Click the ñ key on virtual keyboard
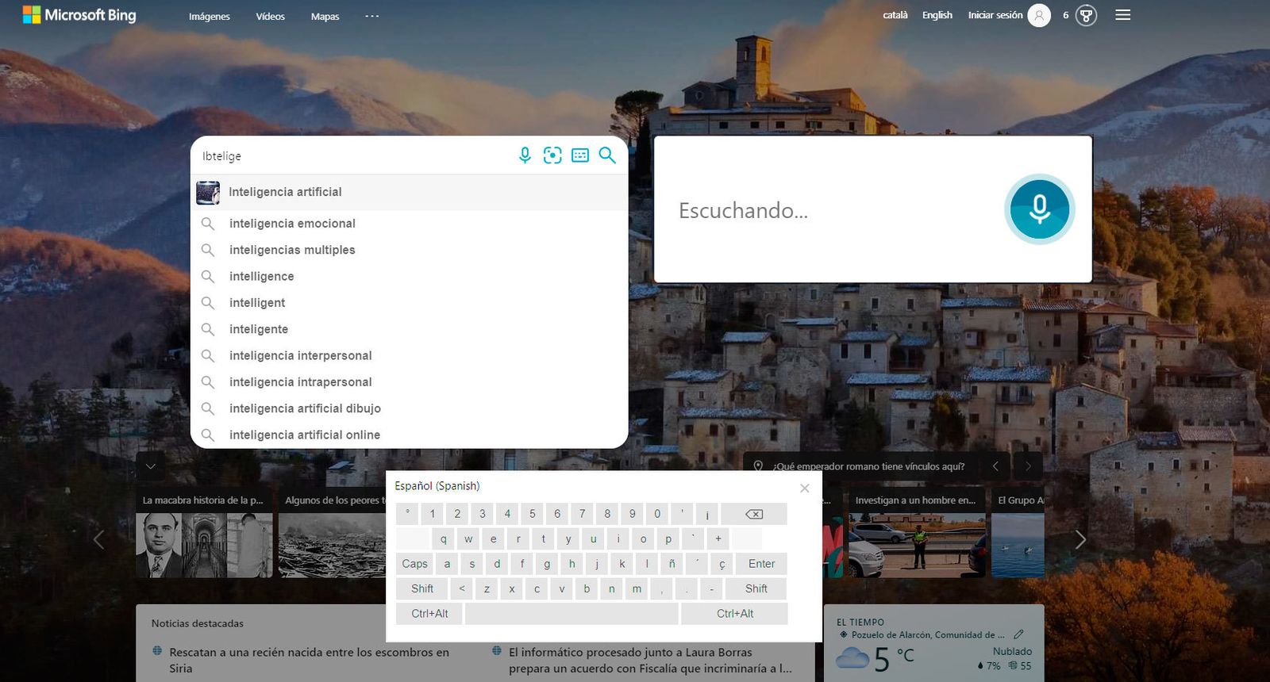1270x682 pixels. [672, 564]
